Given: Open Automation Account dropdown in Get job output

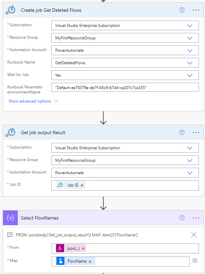Looking at the screenshot, I should click(x=190, y=173).
